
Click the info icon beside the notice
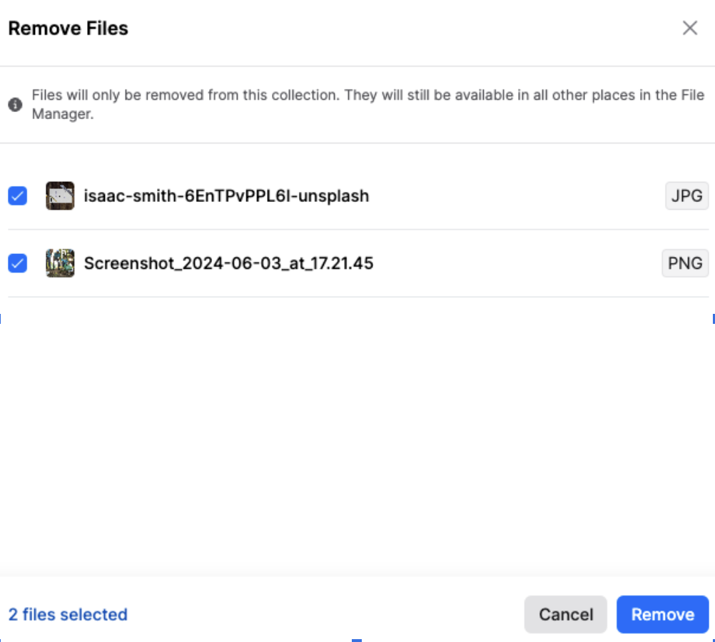[x=15, y=104]
